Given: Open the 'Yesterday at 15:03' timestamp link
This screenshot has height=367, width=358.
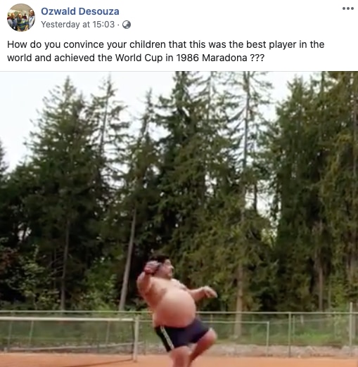Looking at the screenshot, I should [78, 25].
